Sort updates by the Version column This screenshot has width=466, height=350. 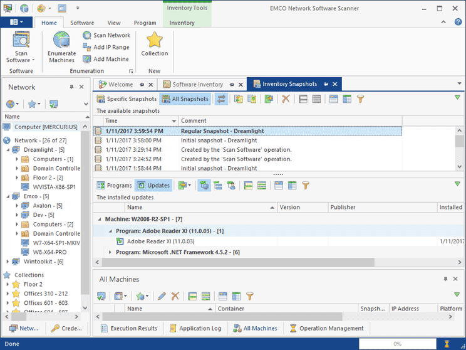tap(303, 208)
